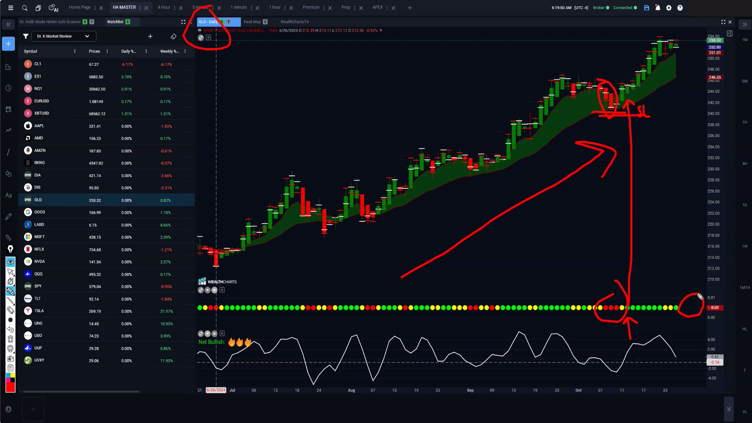Open the symbol search magnifier
Viewport: 752px width, 423px height.
coord(25,8)
